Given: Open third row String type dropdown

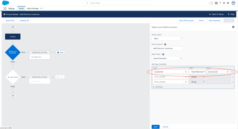Looking at the screenshot, I should pos(197,82).
